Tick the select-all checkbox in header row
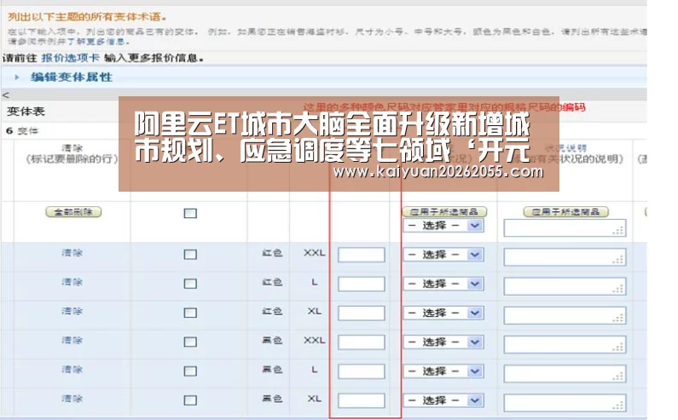Screen dimensions: 678x420 [190, 213]
